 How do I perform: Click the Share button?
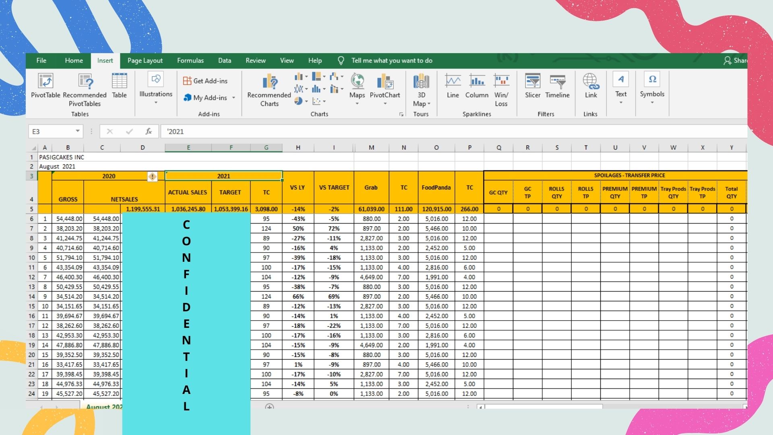pos(736,60)
